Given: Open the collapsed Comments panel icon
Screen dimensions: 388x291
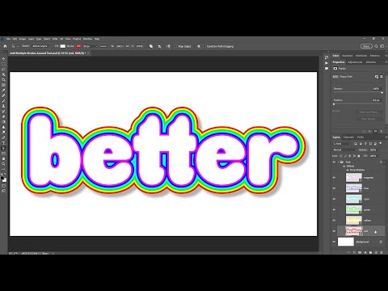Looking at the screenshot, I should (x=327, y=69).
